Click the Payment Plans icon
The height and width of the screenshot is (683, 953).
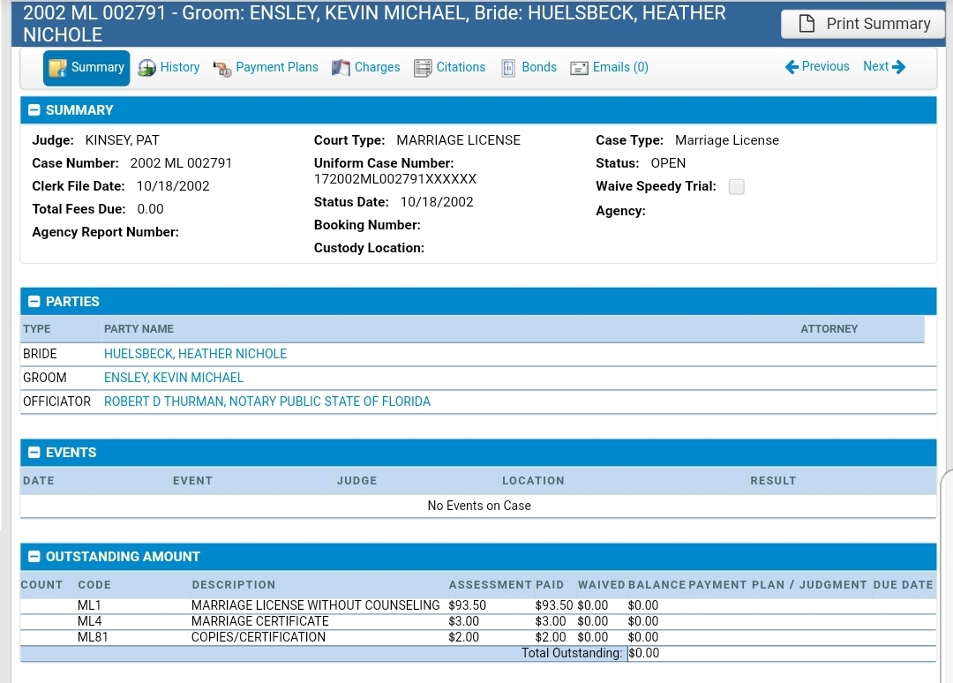(222, 69)
